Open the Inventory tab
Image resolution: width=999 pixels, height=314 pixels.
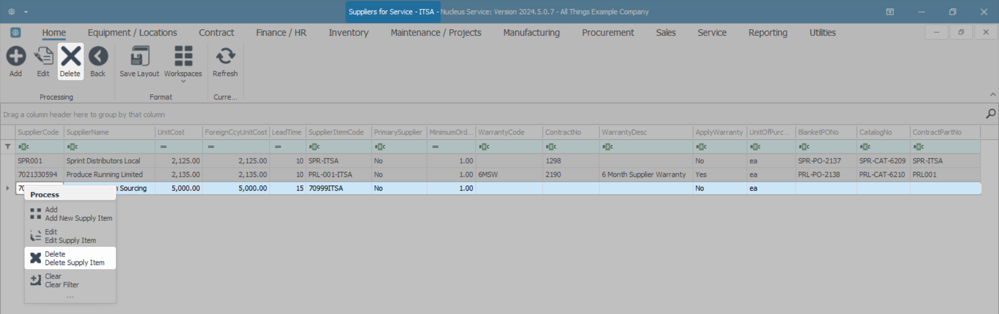click(x=349, y=32)
